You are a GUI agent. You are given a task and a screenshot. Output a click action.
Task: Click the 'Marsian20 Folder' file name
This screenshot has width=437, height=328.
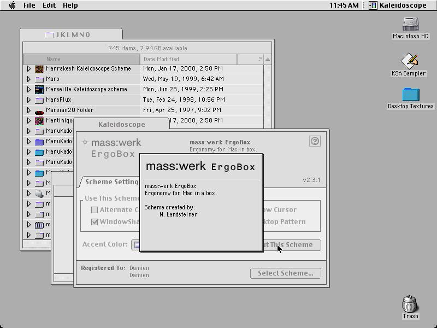[x=70, y=110]
